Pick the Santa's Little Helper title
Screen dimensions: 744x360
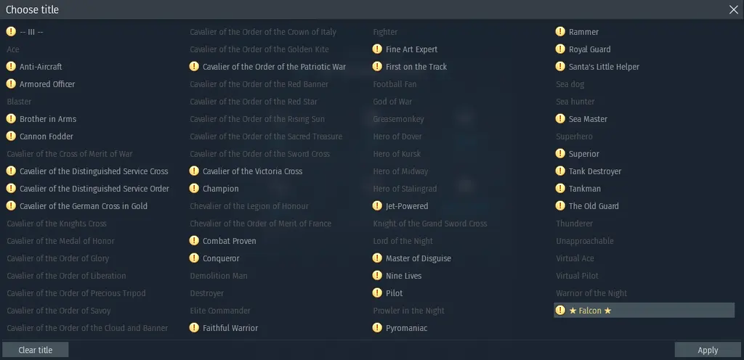pos(604,67)
